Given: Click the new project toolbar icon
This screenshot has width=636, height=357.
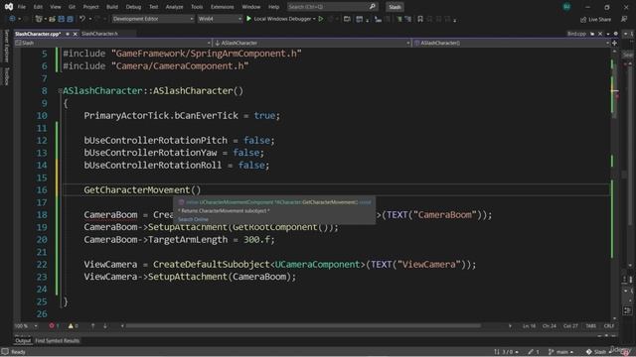Looking at the screenshot, I should pyautogui.click(x=39, y=19).
